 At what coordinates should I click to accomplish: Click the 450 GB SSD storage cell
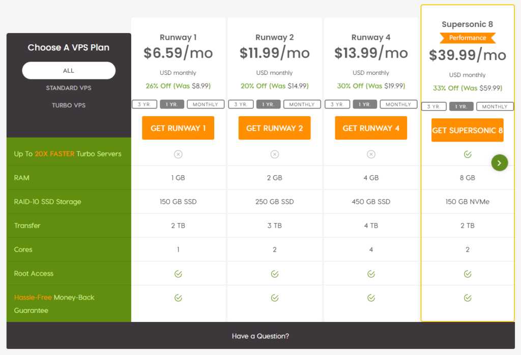[x=371, y=202]
